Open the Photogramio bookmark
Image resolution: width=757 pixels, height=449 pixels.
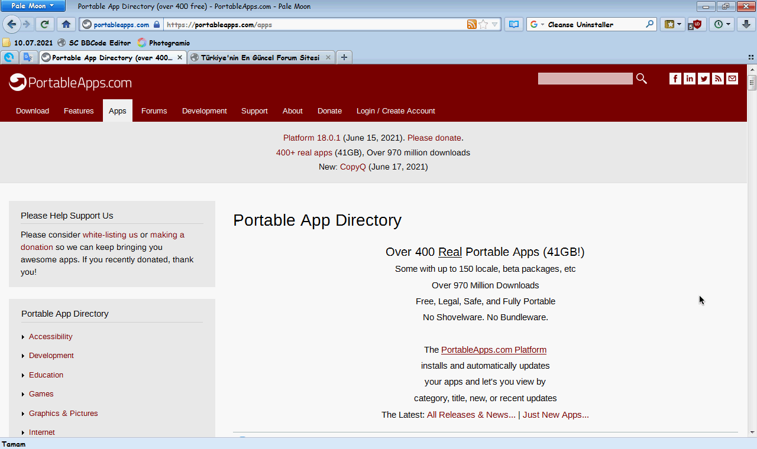click(164, 43)
